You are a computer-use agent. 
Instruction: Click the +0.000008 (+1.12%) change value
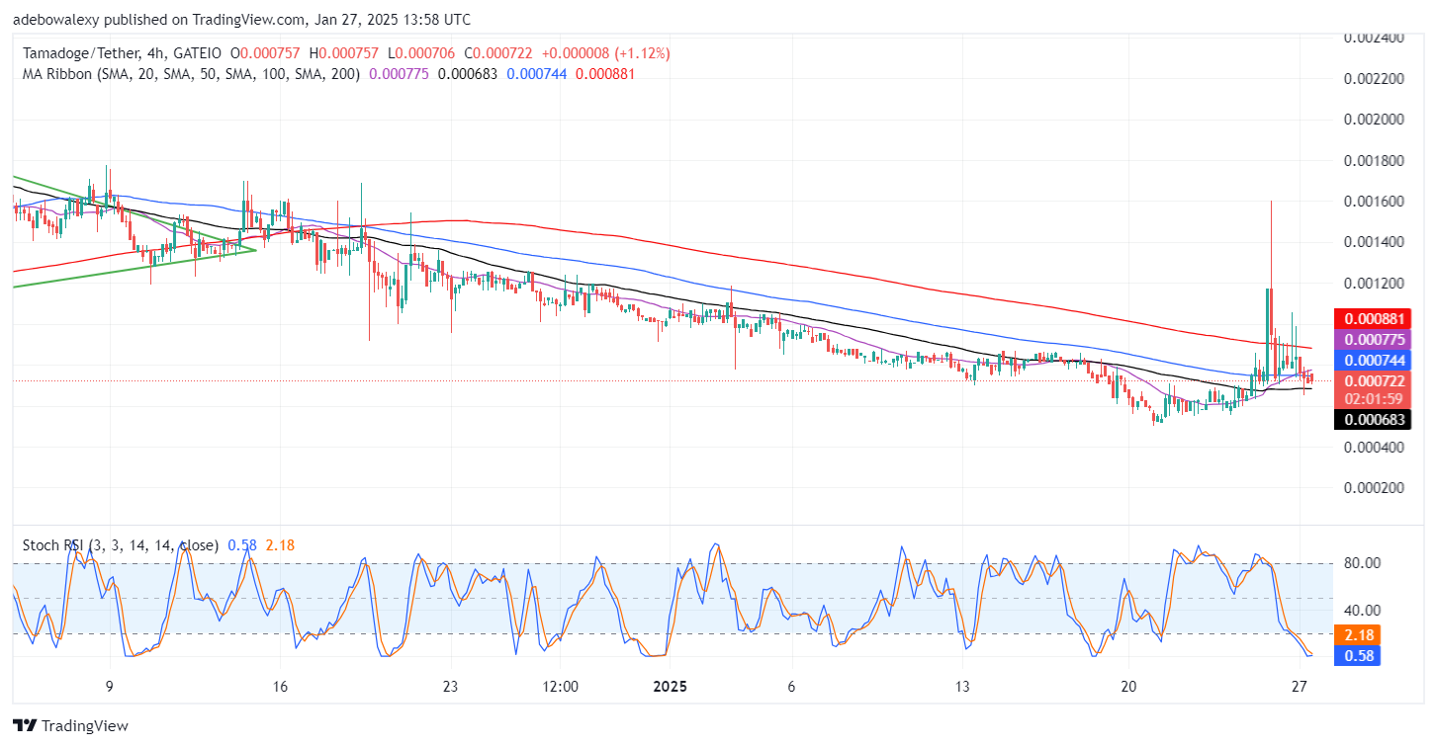607,52
